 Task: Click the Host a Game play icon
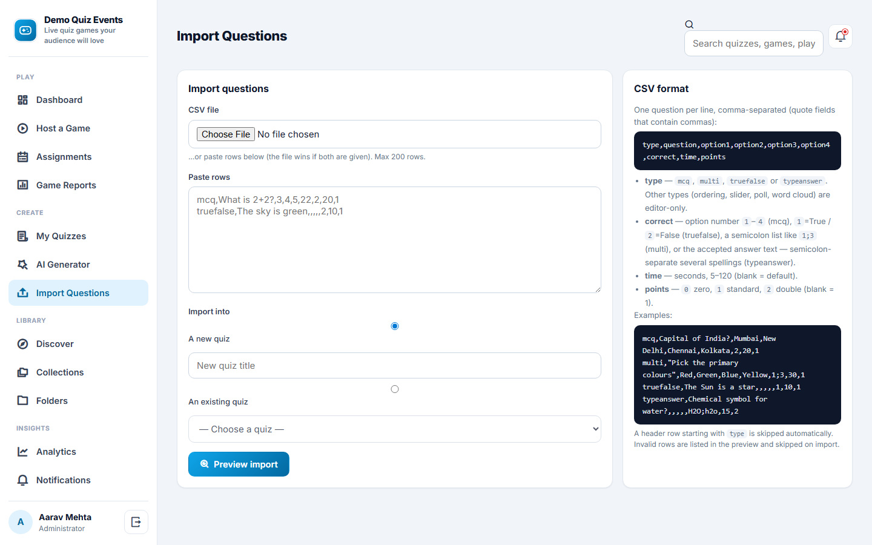(x=23, y=128)
